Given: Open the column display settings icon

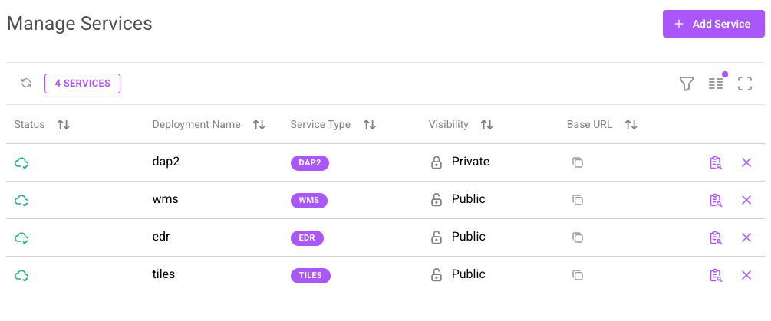Looking at the screenshot, I should [716, 84].
